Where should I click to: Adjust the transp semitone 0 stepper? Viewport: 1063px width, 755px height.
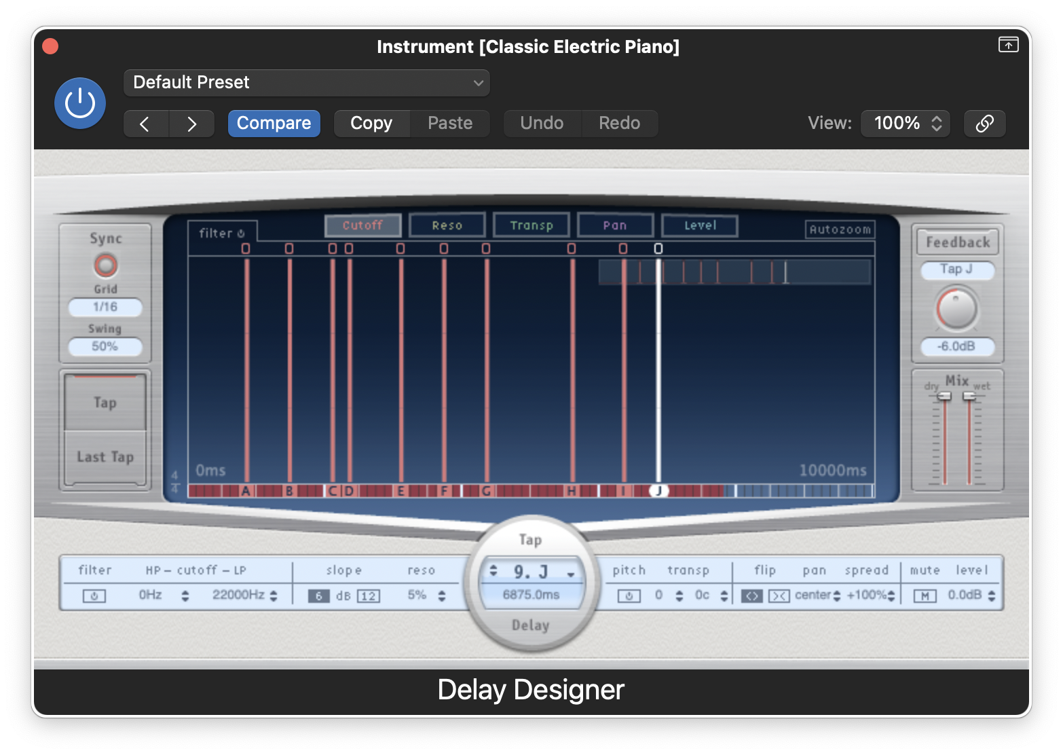[x=679, y=596]
